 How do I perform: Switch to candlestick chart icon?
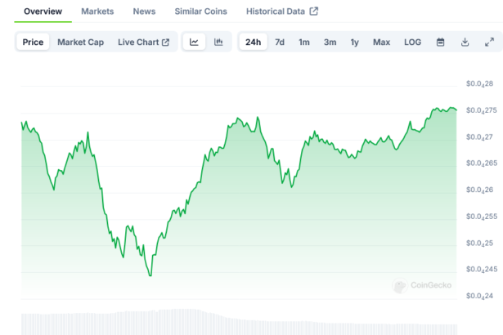coord(218,42)
